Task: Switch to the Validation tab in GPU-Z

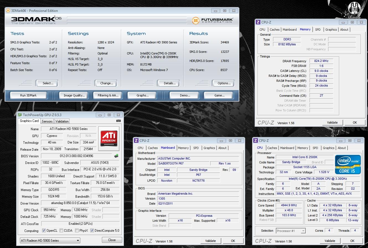Action: point(62,121)
